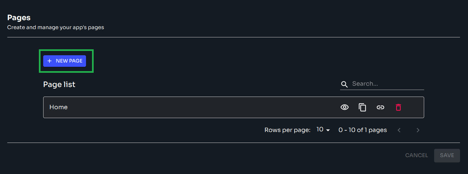Duplicate the Home page using copy icon
The image size is (468, 174).
(362, 107)
